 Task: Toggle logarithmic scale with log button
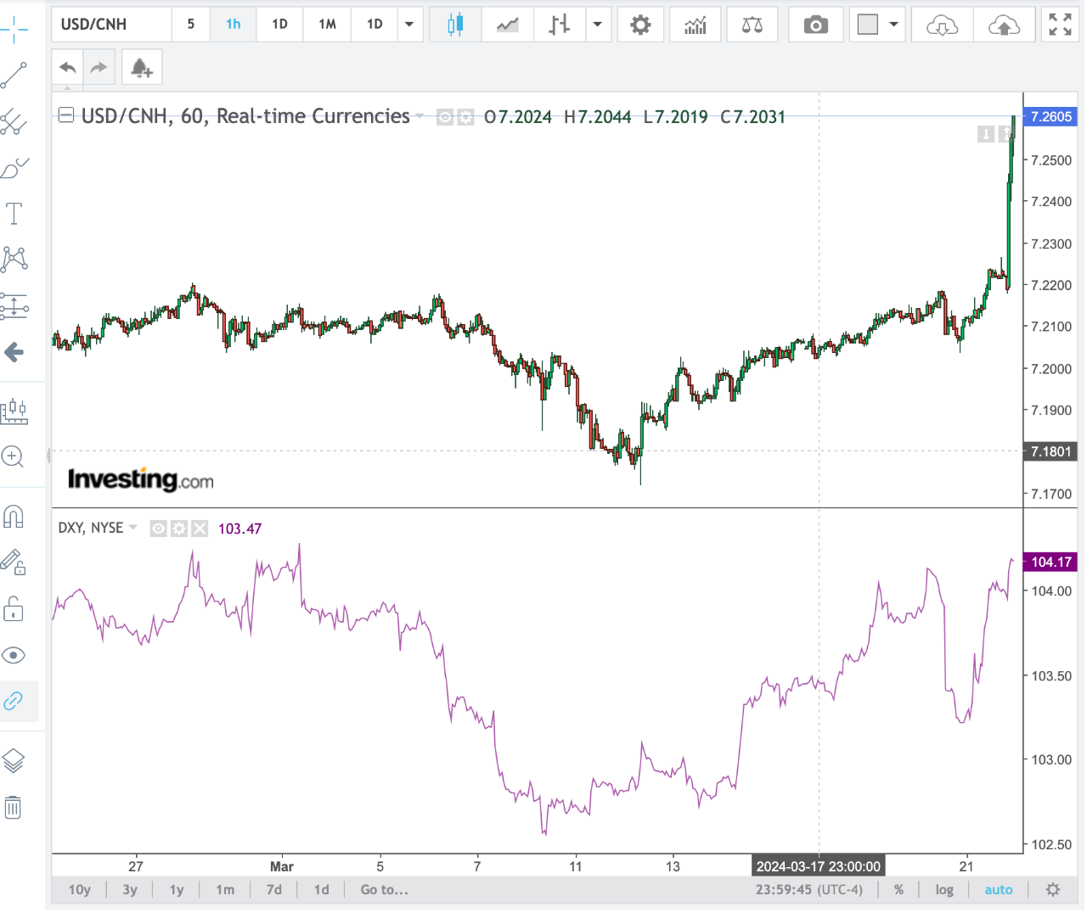click(x=943, y=889)
